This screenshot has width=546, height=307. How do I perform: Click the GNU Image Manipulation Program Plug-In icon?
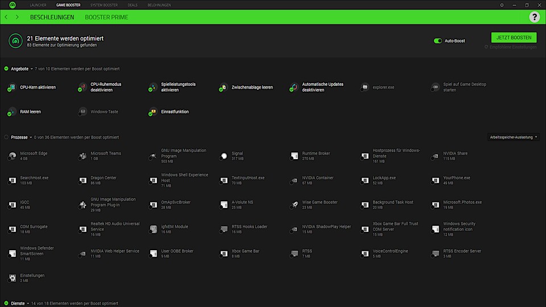(x=82, y=204)
